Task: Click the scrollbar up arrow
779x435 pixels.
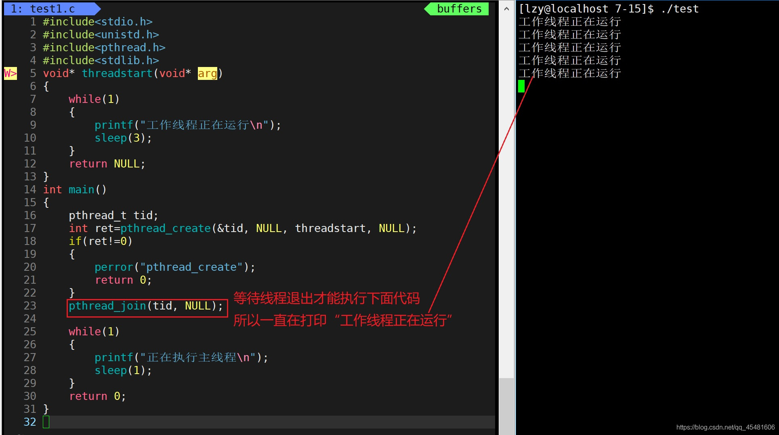Action: pos(506,8)
